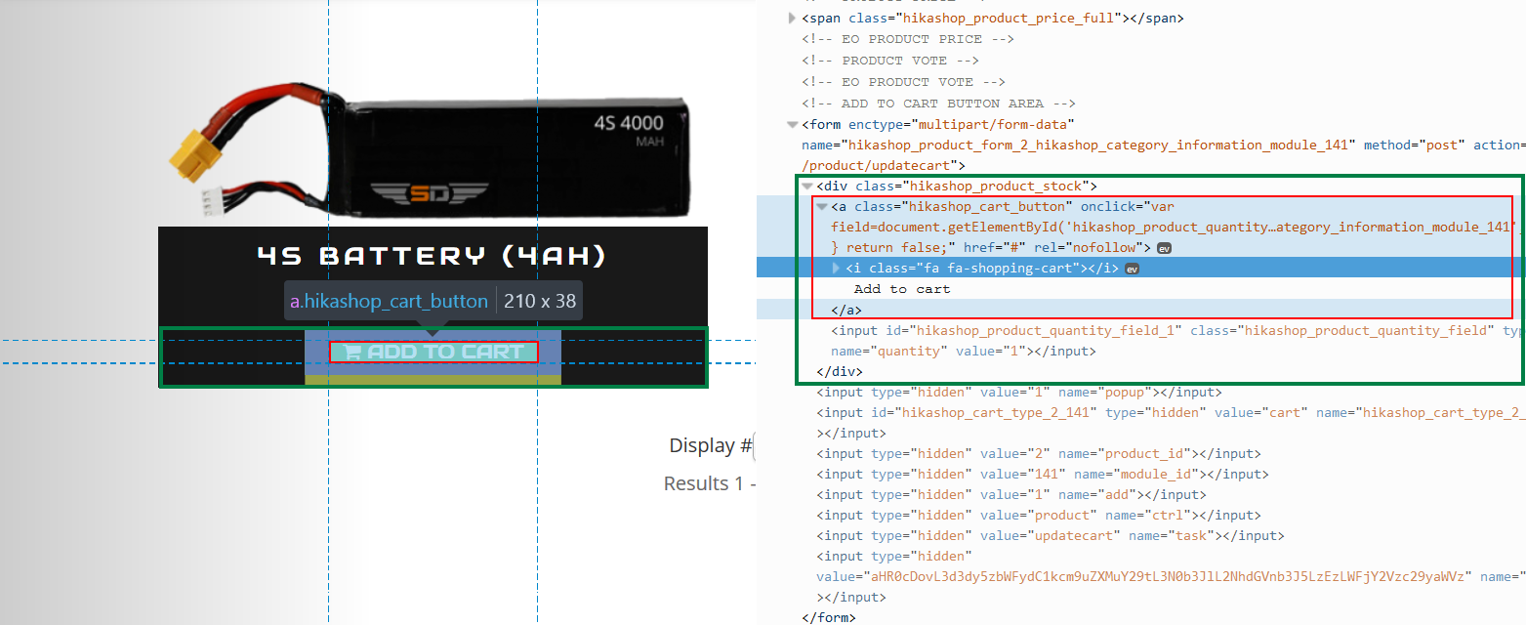Viewport: 1526px width, 625px height.
Task: Select the input hikashop_product_quantity_field_1 line
Action: (1176, 330)
